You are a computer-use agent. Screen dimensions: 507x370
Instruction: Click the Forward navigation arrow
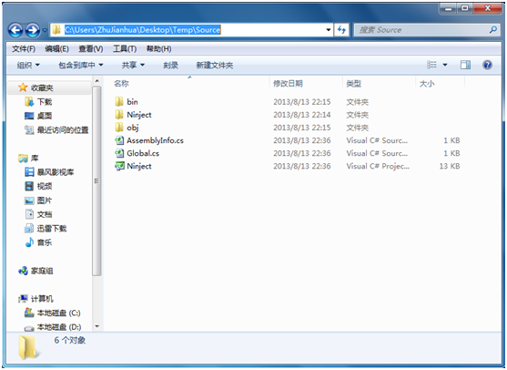click(33, 30)
